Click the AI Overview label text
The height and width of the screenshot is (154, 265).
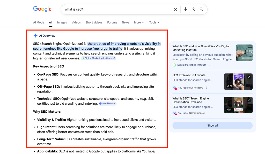pyautogui.click(x=47, y=36)
